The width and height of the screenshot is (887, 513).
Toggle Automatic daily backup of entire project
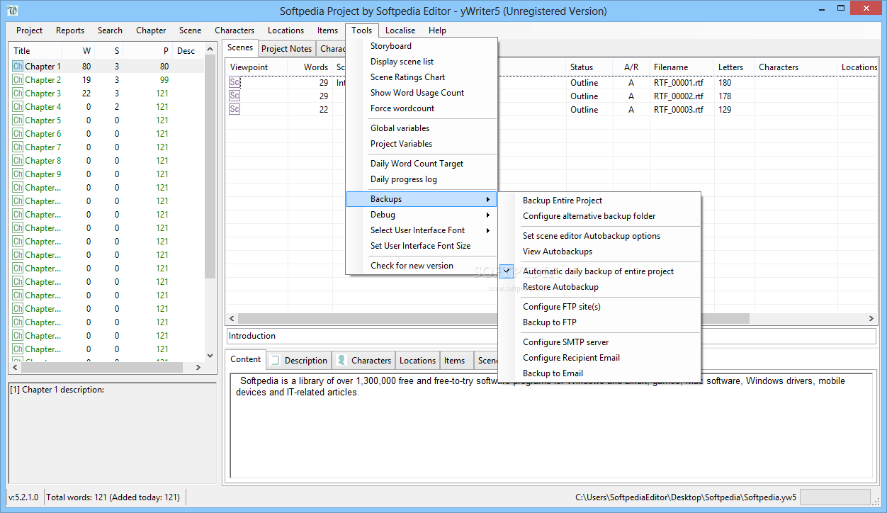click(x=598, y=271)
